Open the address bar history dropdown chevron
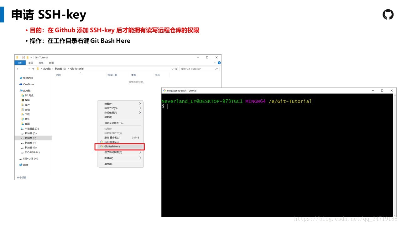This screenshot has height=225, width=401. [x=172, y=69]
